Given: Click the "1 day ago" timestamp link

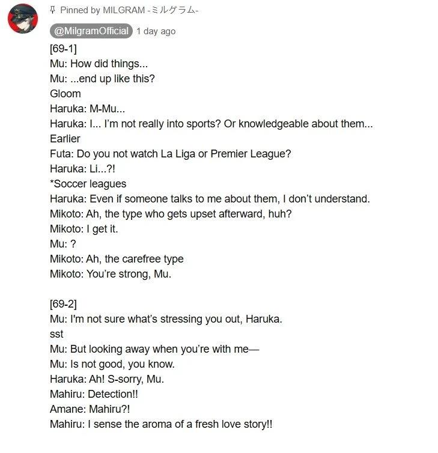Looking at the screenshot, I should click(156, 31).
